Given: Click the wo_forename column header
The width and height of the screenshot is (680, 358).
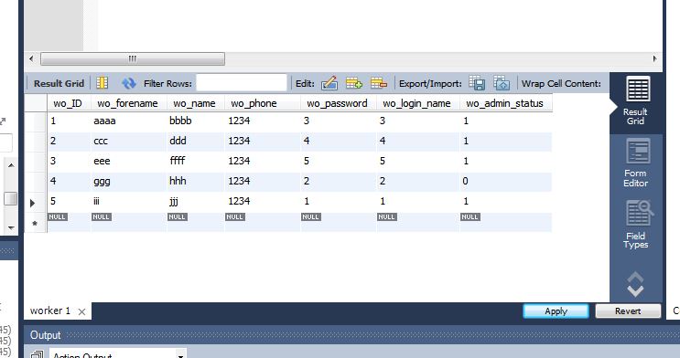Looking at the screenshot, I should [128, 103].
